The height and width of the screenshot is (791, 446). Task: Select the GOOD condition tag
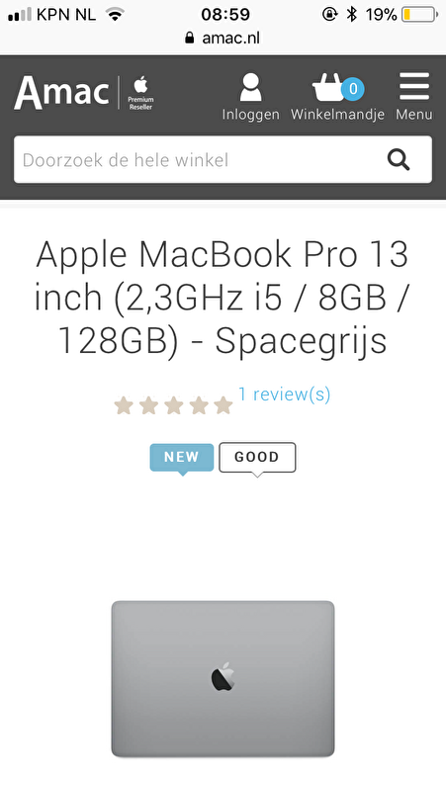coord(257,457)
